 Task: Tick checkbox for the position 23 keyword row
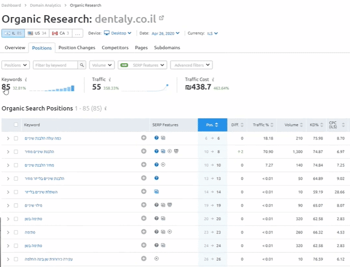coord(16,232)
